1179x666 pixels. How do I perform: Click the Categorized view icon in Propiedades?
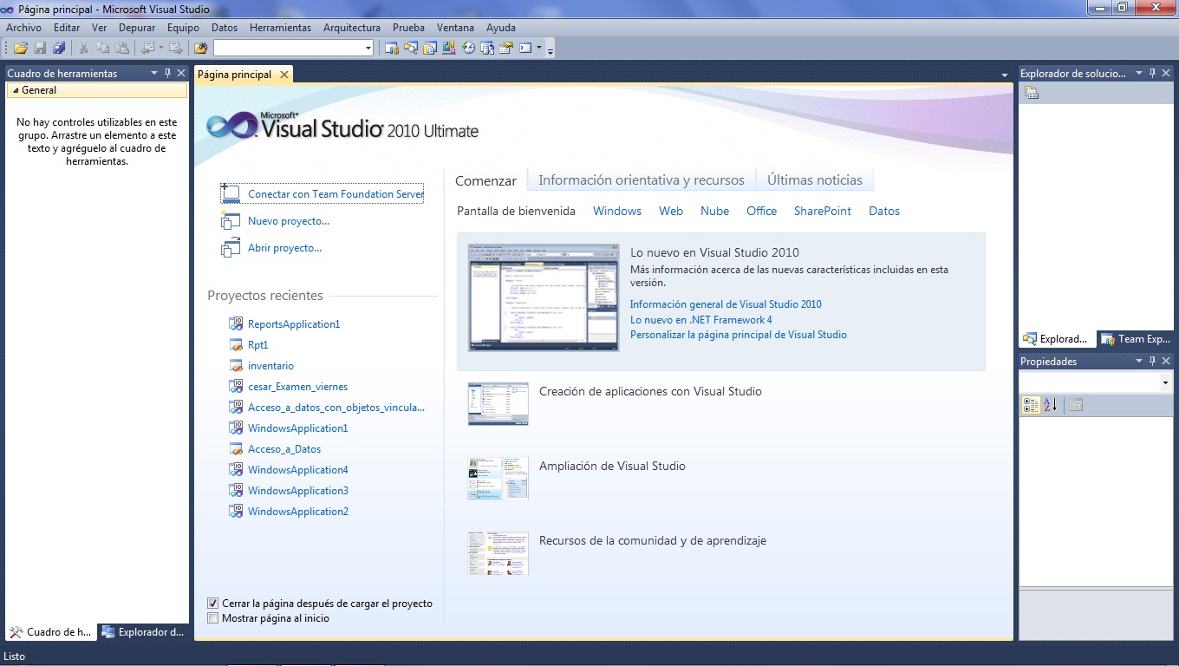[x=1032, y=405]
